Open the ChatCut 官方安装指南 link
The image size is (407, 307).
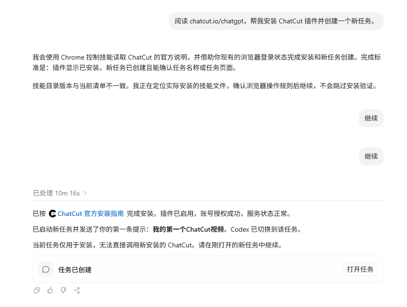pos(91,214)
